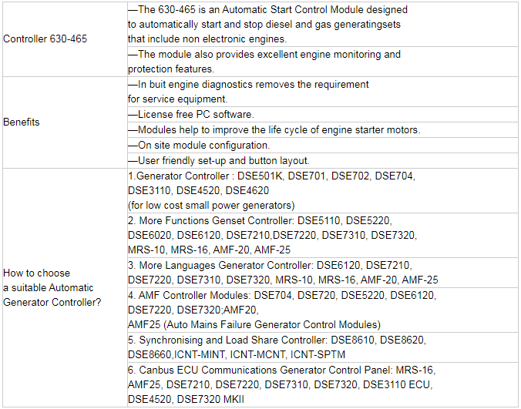Select 'for service equipment.' line
Screen dimensions: 521x409
pos(178,99)
